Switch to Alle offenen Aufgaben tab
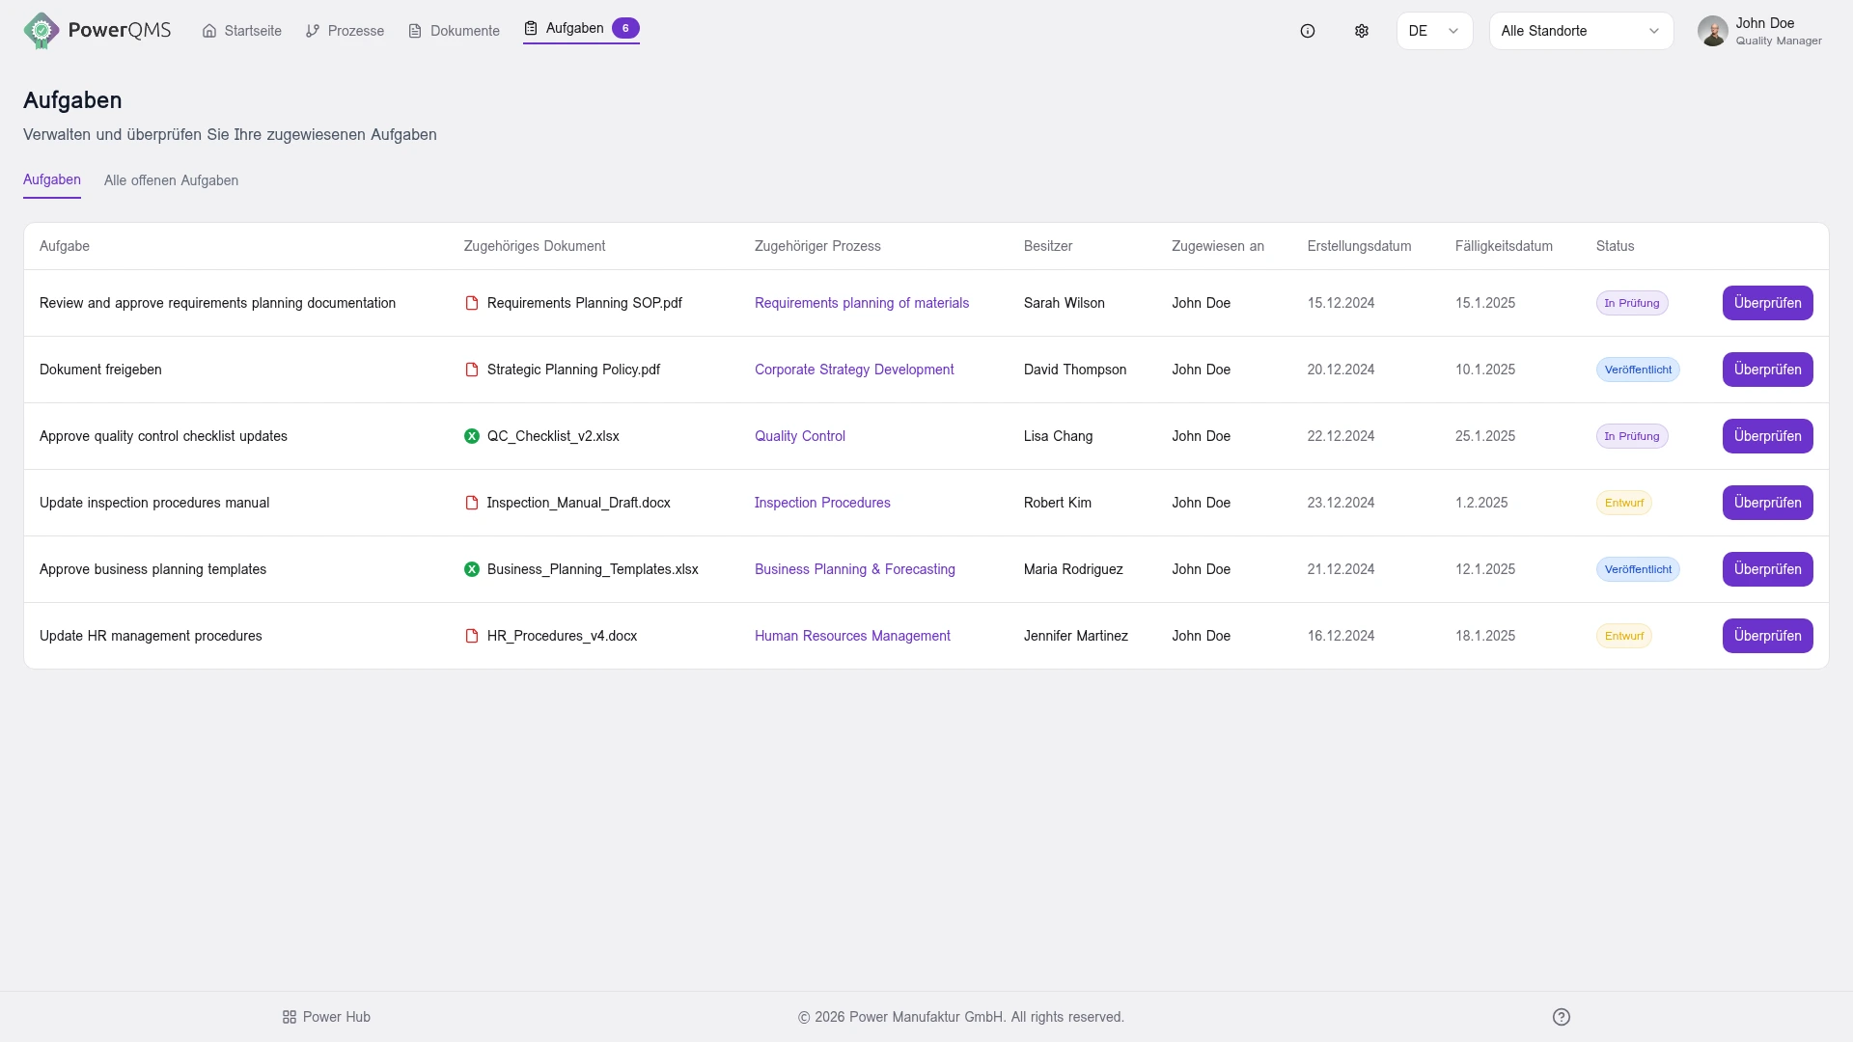This screenshot has width=1853, height=1042. tap(171, 180)
